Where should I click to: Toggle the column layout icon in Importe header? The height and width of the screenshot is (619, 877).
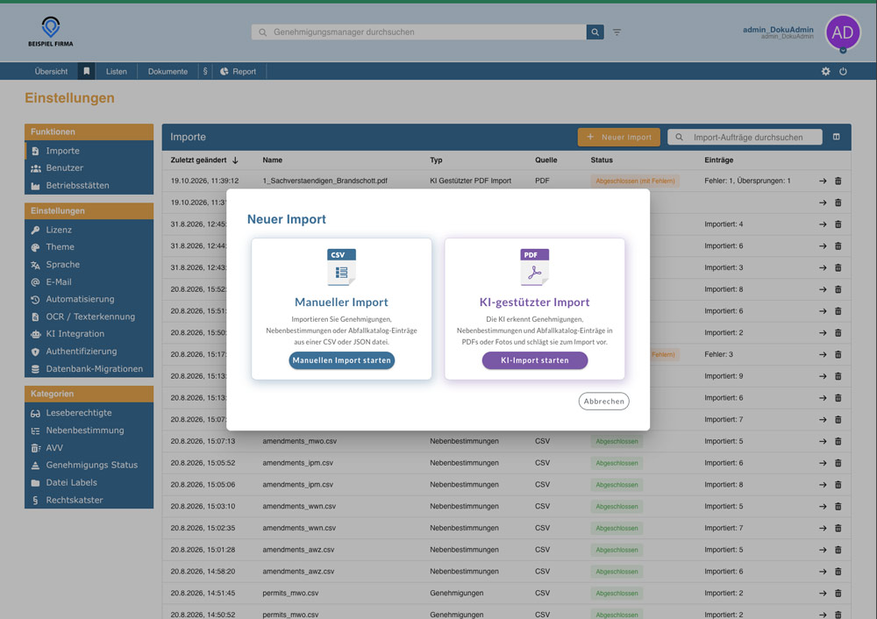pyautogui.click(x=836, y=137)
